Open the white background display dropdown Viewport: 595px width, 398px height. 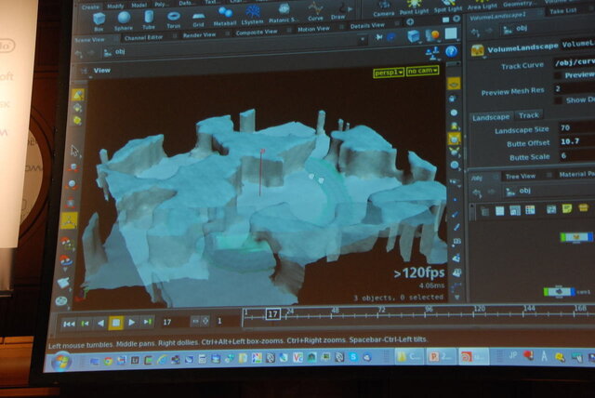pos(451,34)
